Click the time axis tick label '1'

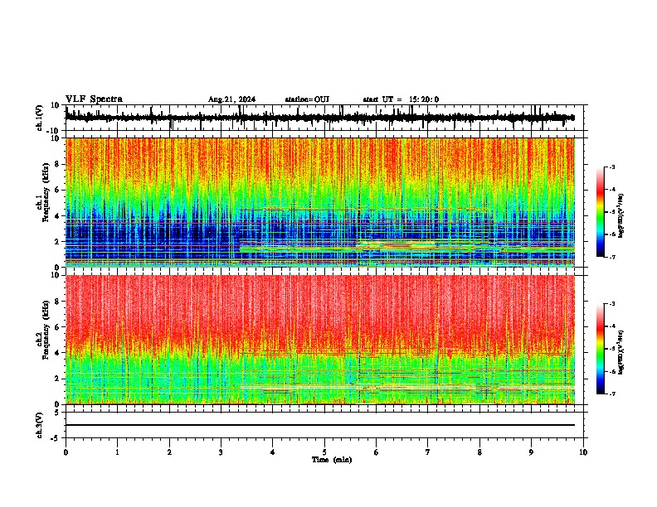click(x=117, y=452)
